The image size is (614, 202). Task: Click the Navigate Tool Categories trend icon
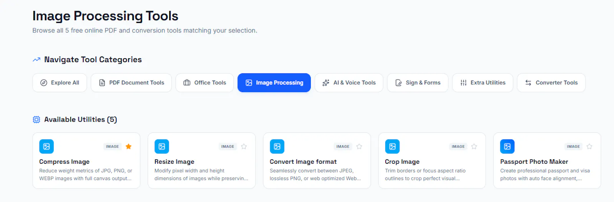pos(36,59)
